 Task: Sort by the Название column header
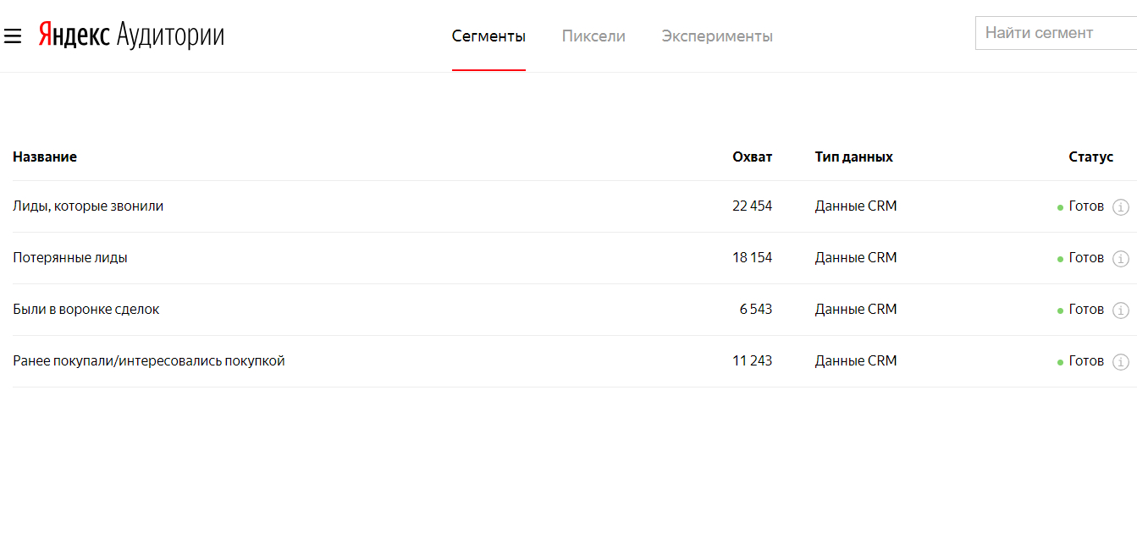(45, 157)
